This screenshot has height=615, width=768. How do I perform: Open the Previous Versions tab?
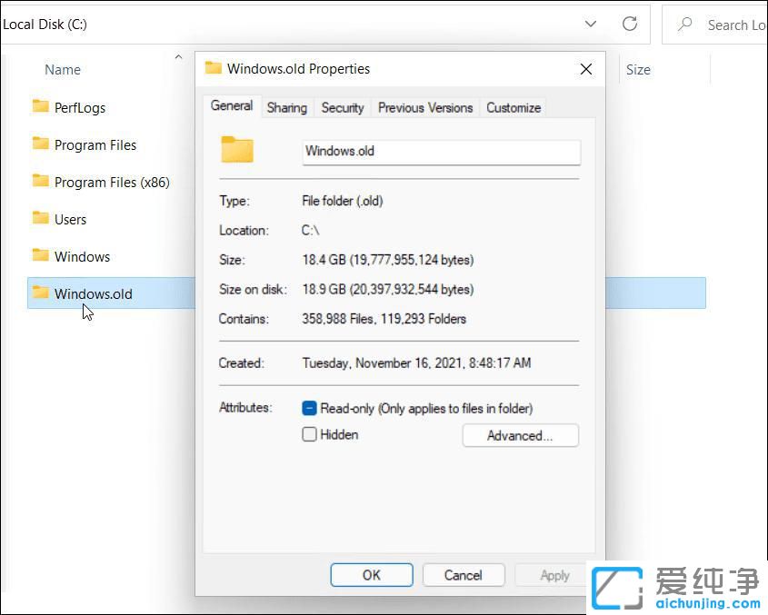tap(424, 107)
